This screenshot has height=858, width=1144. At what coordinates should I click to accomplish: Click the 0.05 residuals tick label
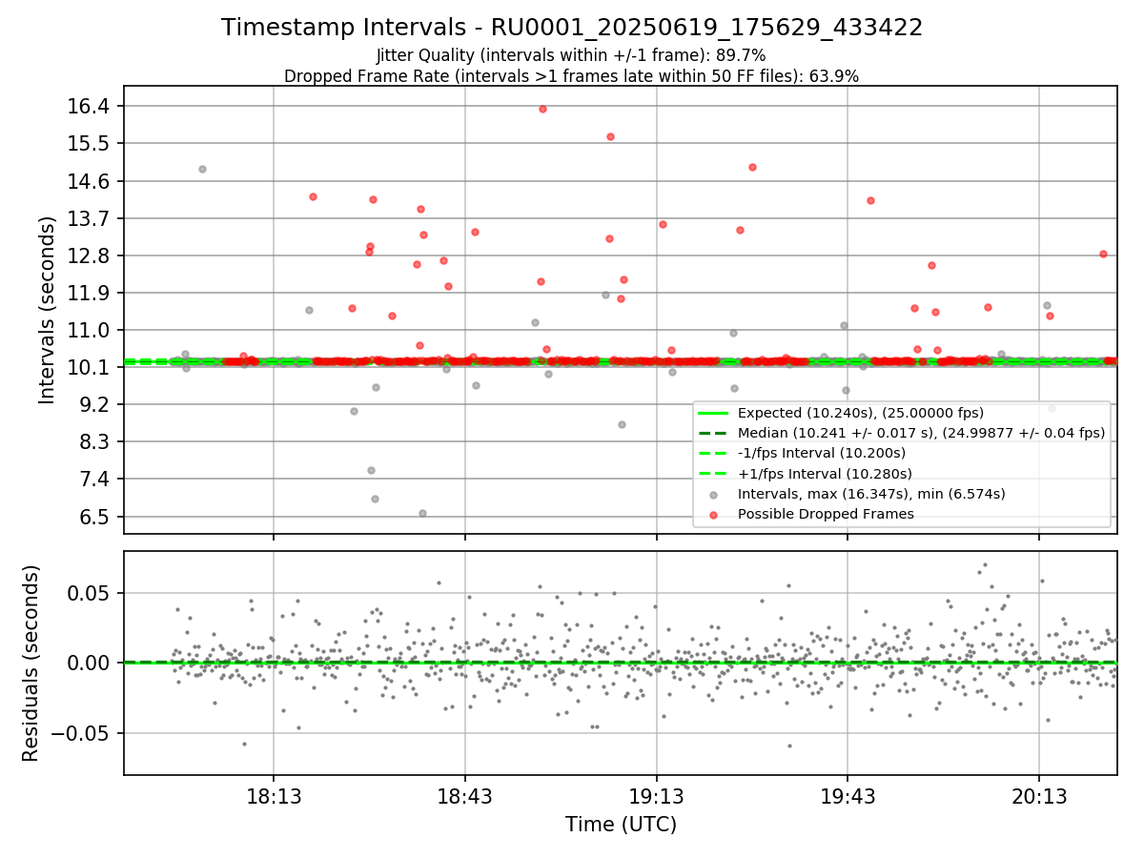90,593
